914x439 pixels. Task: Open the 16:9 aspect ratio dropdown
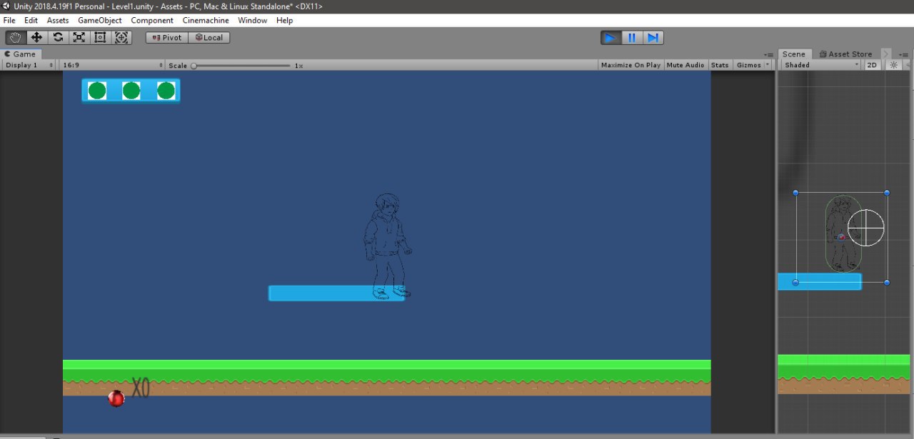(x=112, y=65)
